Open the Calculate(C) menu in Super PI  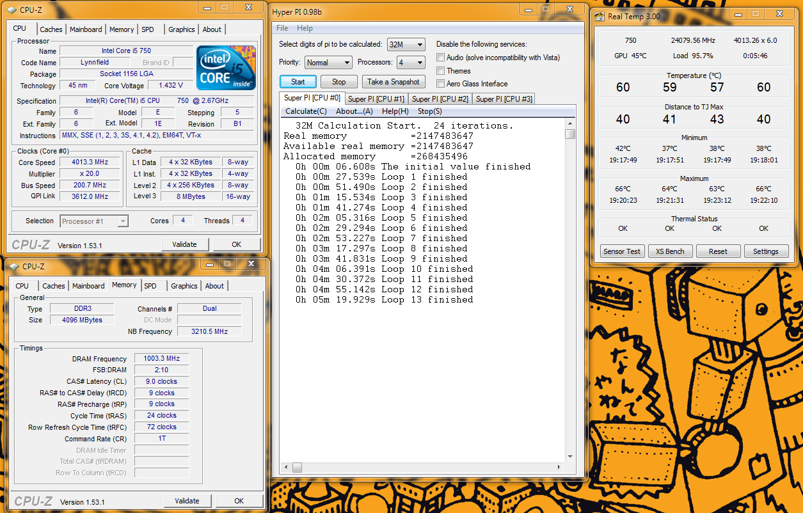[306, 111]
